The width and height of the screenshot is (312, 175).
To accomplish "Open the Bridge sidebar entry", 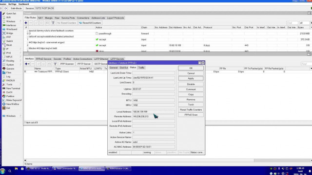I will (x=10, y=33).
